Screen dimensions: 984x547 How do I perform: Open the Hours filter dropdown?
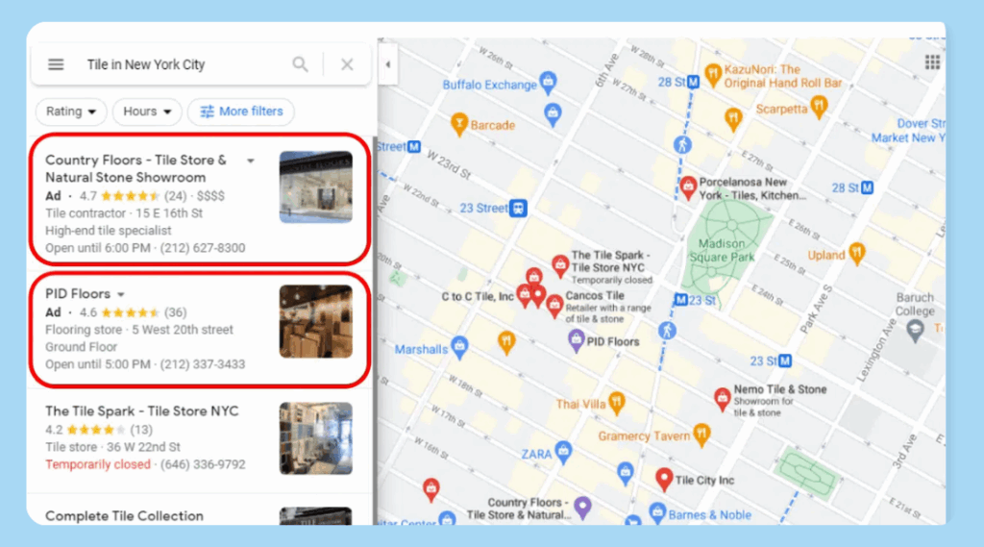click(147, 112)
